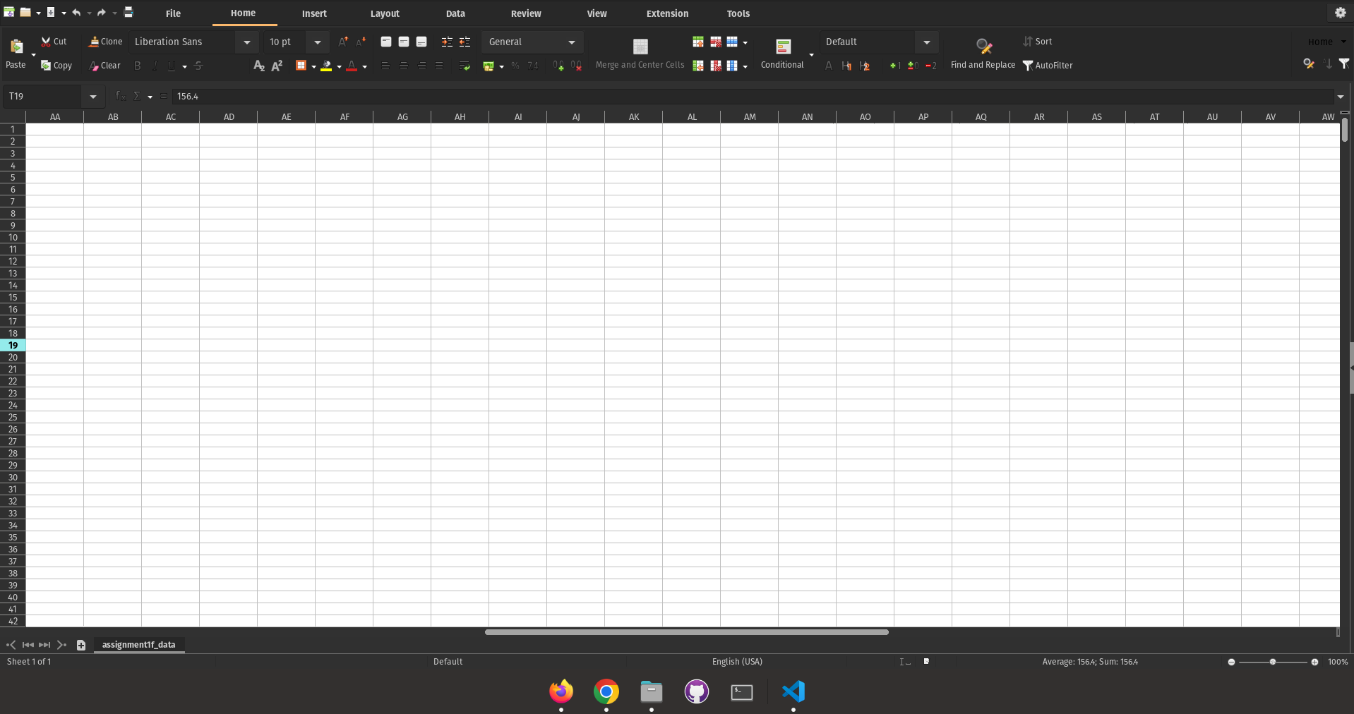Image resolution: width=1354 pixels, height=714 pixels.
Task: Click English (USA) in status bar
Action: pos(737,662)
